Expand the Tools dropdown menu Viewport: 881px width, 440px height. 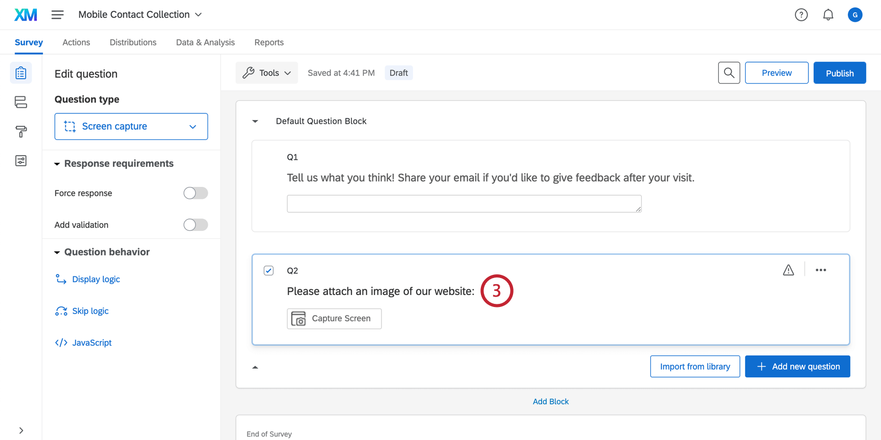tap(267, 73)
